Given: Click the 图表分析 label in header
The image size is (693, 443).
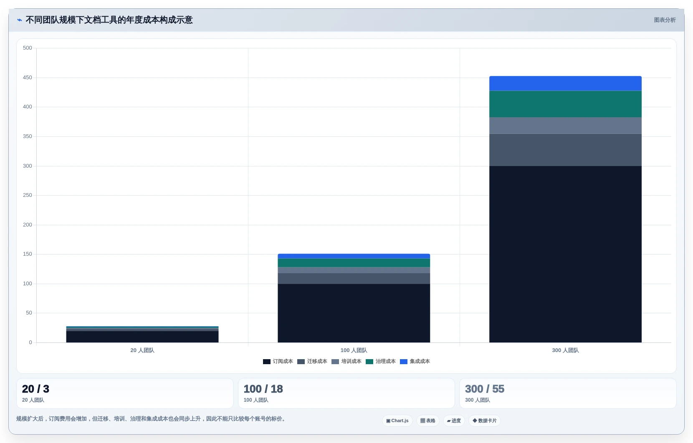Looking at the screenshot, I should pyautogui.click(x=665, y=20).
